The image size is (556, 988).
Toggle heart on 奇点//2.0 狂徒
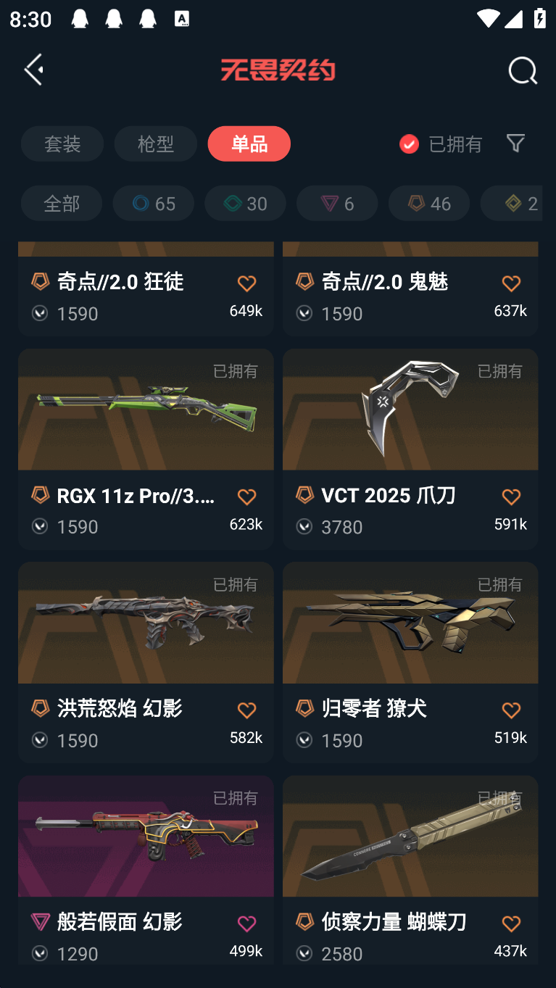click(x=246, y=283)
